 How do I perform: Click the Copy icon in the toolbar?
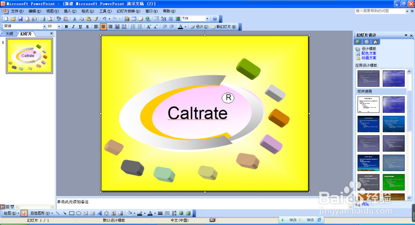(x=81, y=19)
